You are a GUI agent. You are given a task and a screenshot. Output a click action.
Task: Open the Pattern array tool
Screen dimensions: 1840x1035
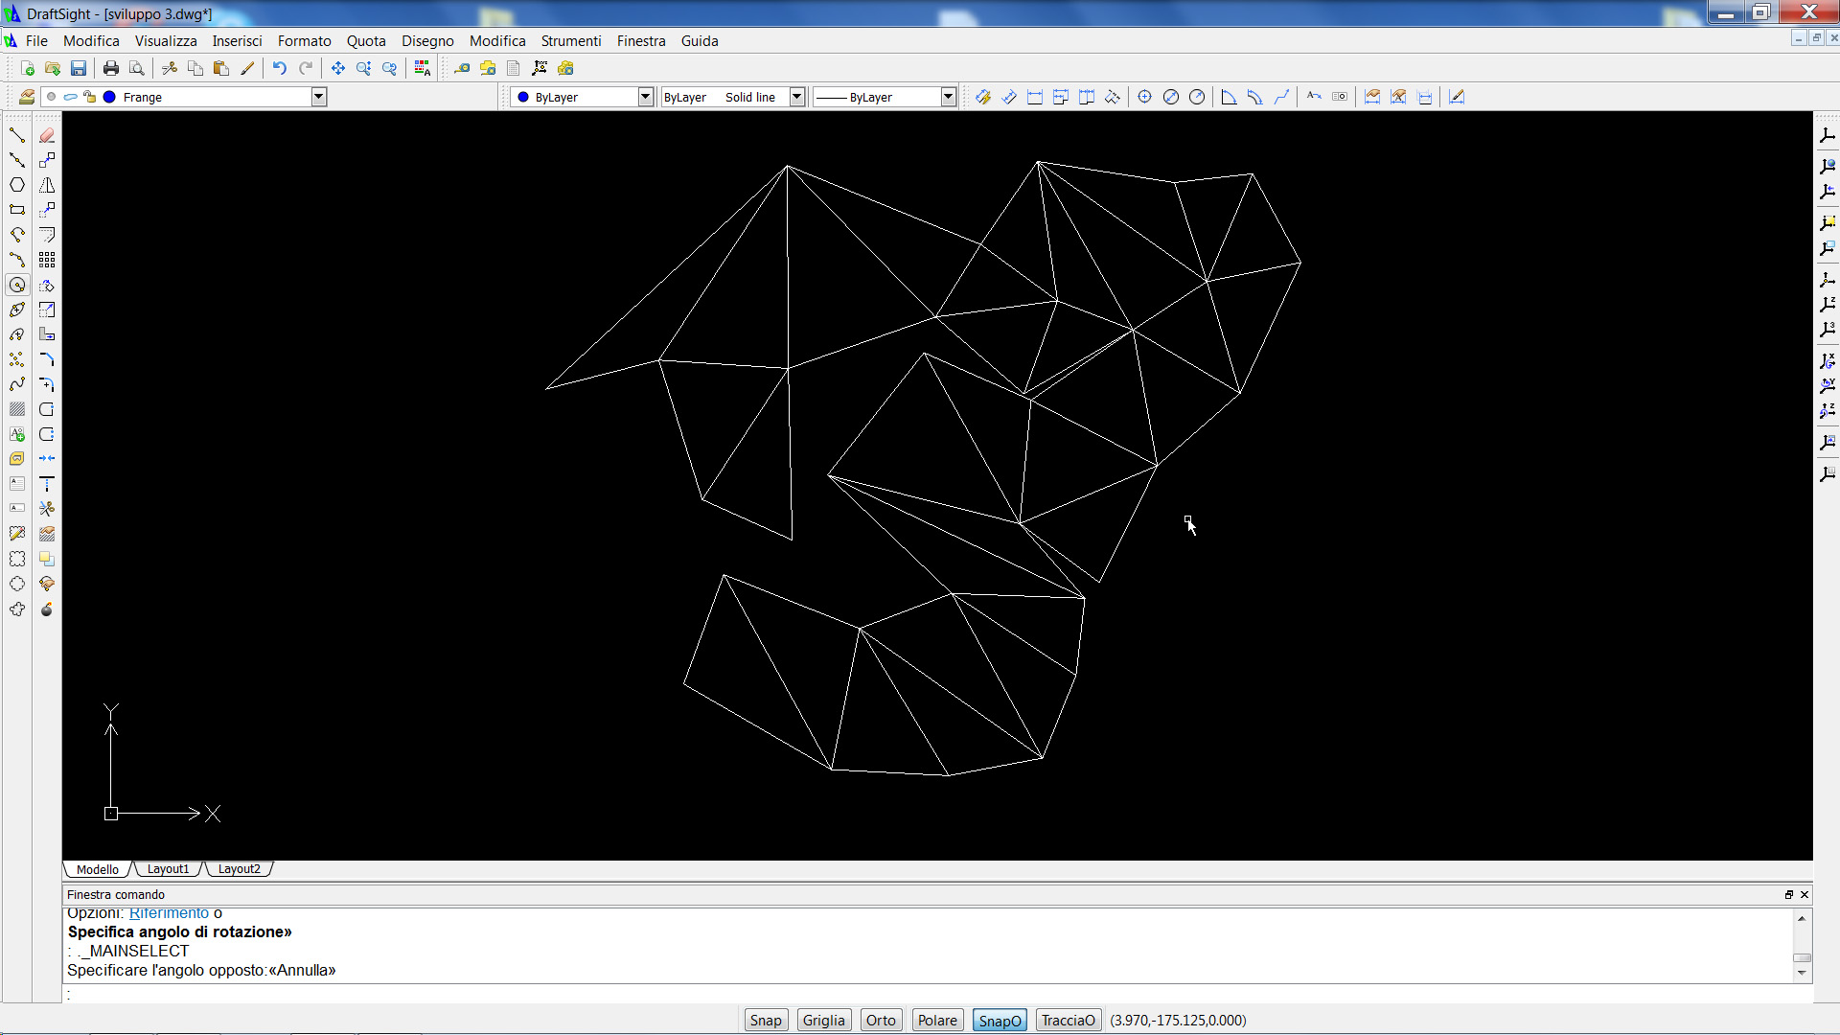coord(47,260)
